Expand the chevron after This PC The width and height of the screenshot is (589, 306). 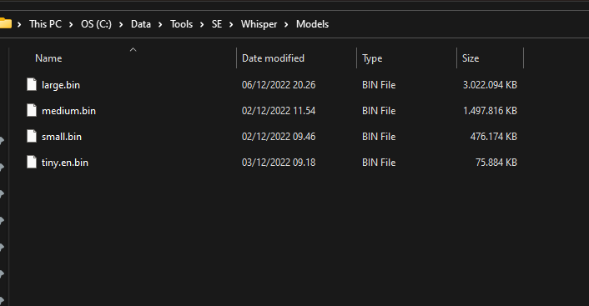pos(71,24)
